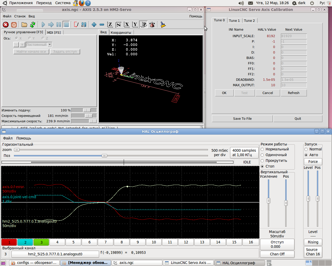
Task: Toggle machine power icon
Action: point(14,25)
